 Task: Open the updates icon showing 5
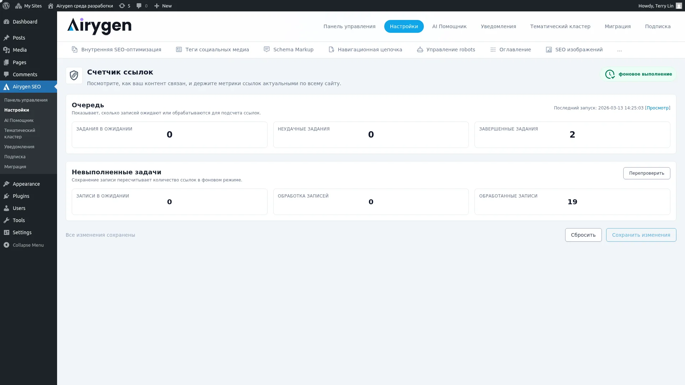(122, 6)
